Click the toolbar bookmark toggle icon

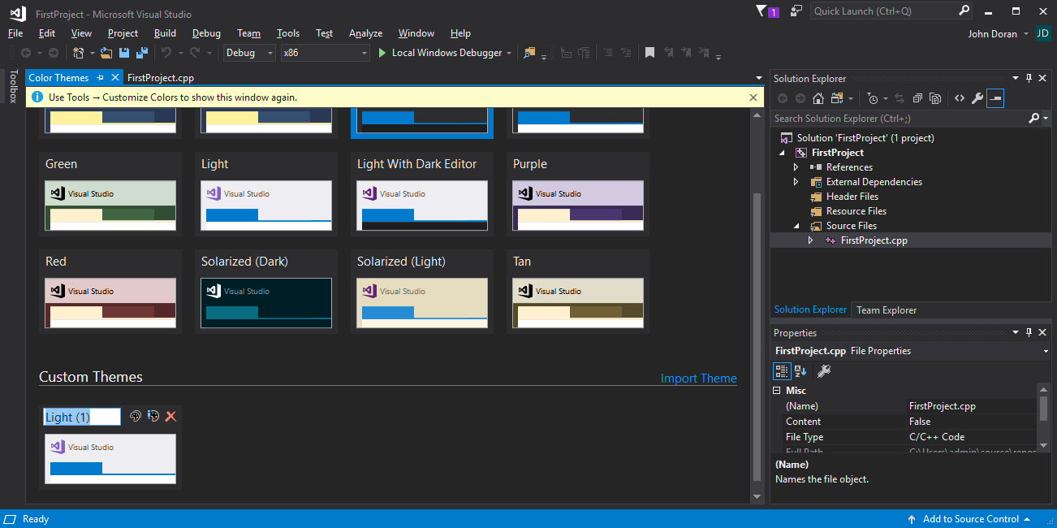[649, 53]
